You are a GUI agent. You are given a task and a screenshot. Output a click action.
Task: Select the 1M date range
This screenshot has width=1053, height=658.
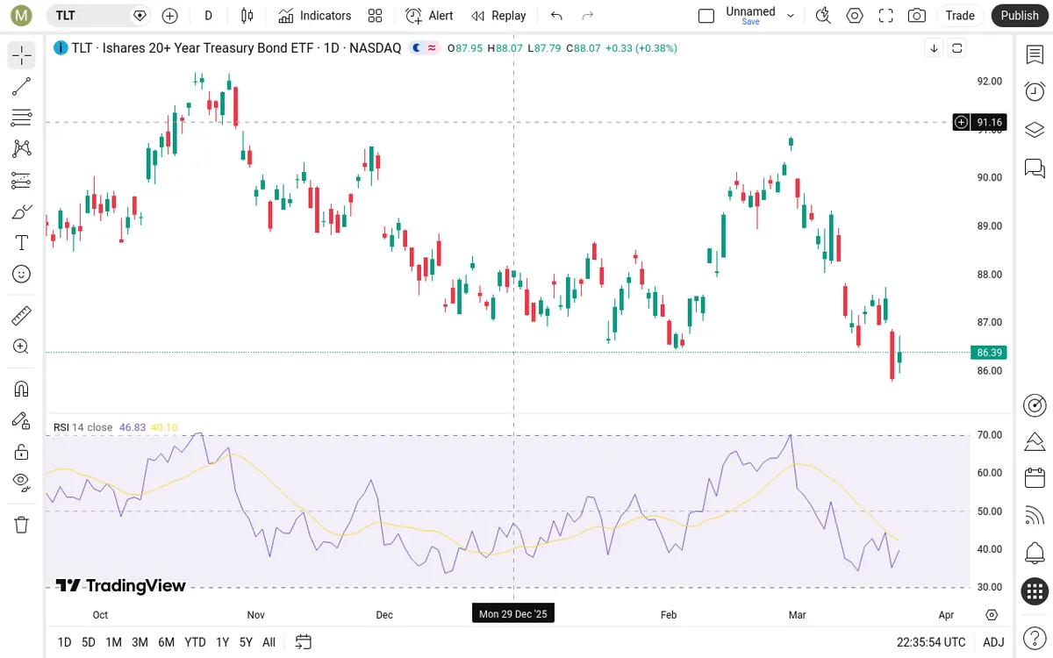[113, 642]
